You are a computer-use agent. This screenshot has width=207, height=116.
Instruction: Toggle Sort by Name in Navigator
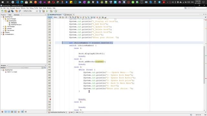(22, 112)
